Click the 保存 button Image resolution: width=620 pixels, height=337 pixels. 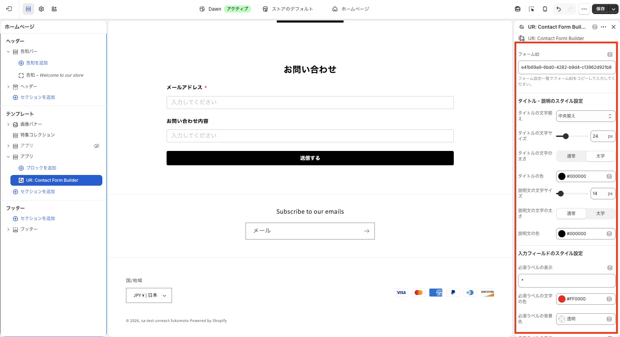(601, 9)
